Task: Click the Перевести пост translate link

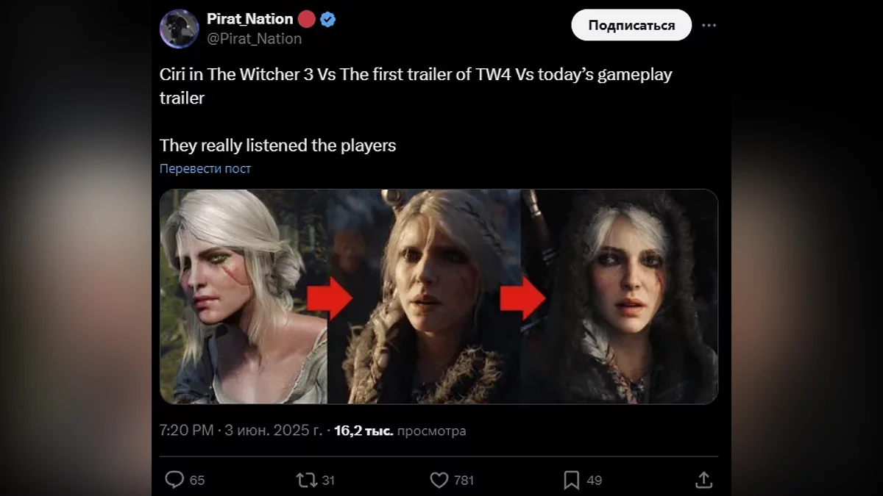Action: [205, 168]
